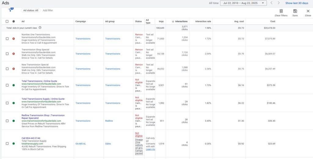Click the $20,478.03 total cost
The width and height of the screenshot is (313, 159).
point(270,28)
